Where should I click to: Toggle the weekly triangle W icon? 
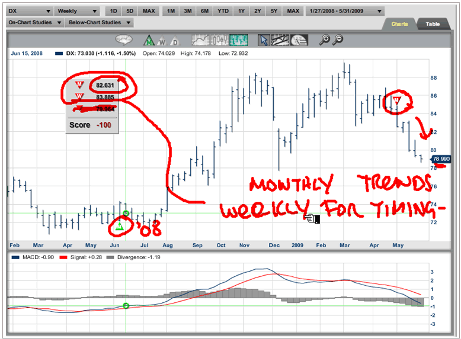click(161, 40)
